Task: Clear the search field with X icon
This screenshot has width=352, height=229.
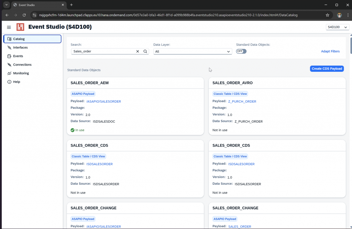Action: pyautogui.click(x=137, y=51)
